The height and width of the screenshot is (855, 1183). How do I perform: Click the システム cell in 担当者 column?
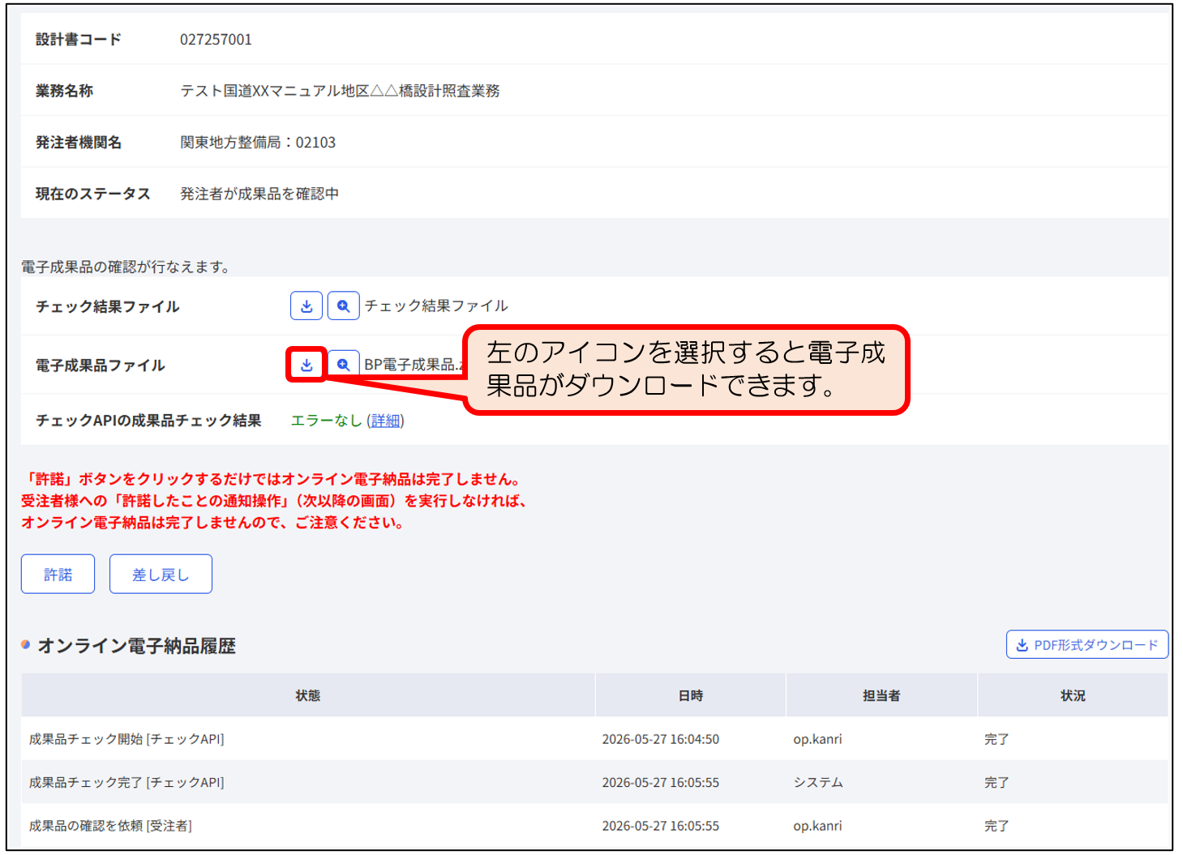click(818, 782)
